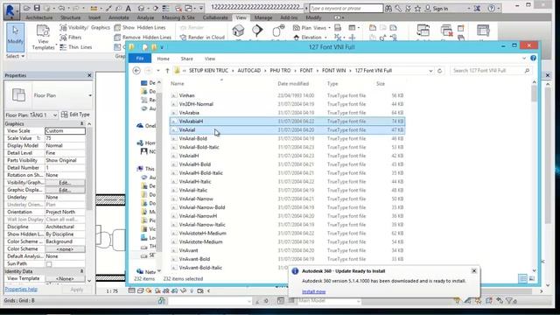Click the favorites star icon in Revit
The height and width of the screenshot is (315, 560).
[417, 8]
